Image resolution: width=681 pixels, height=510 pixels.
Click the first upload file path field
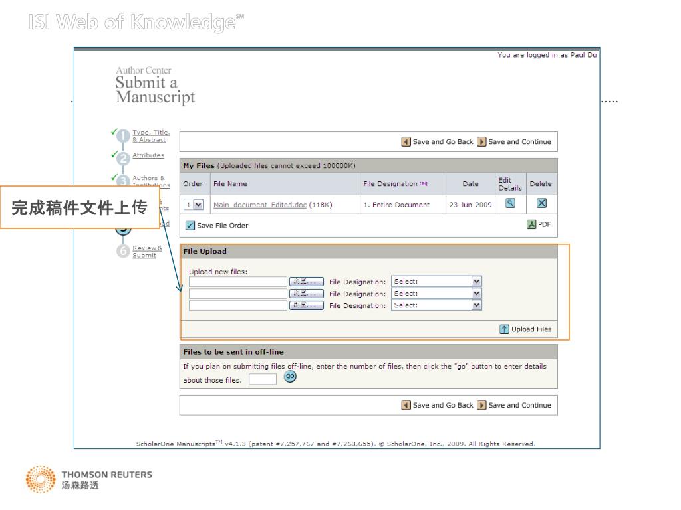pyautogui.click(x=238, y=282)
